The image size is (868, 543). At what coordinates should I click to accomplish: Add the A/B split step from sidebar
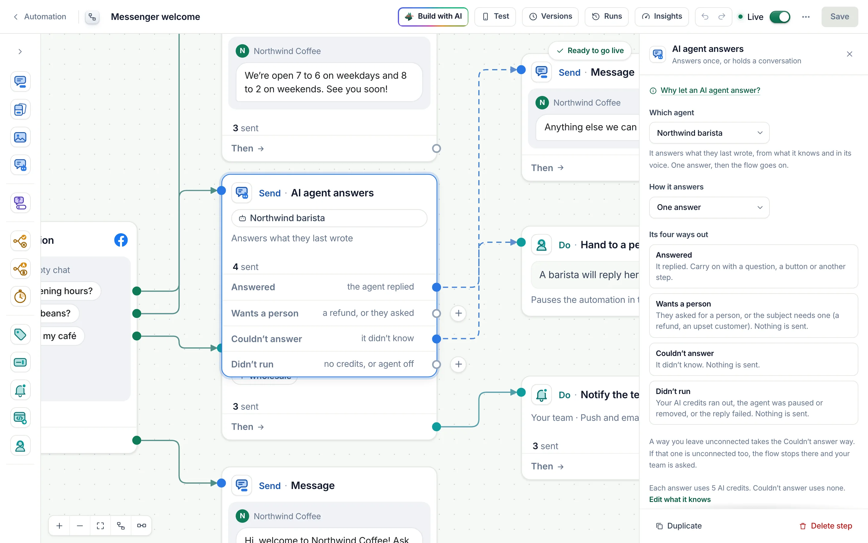coord(20,268)
